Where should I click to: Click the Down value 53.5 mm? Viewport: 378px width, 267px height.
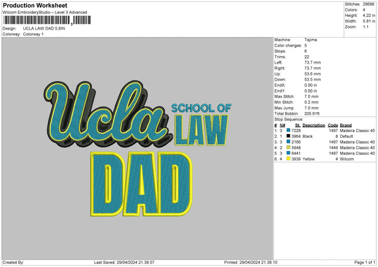click(x=312, y=79)
